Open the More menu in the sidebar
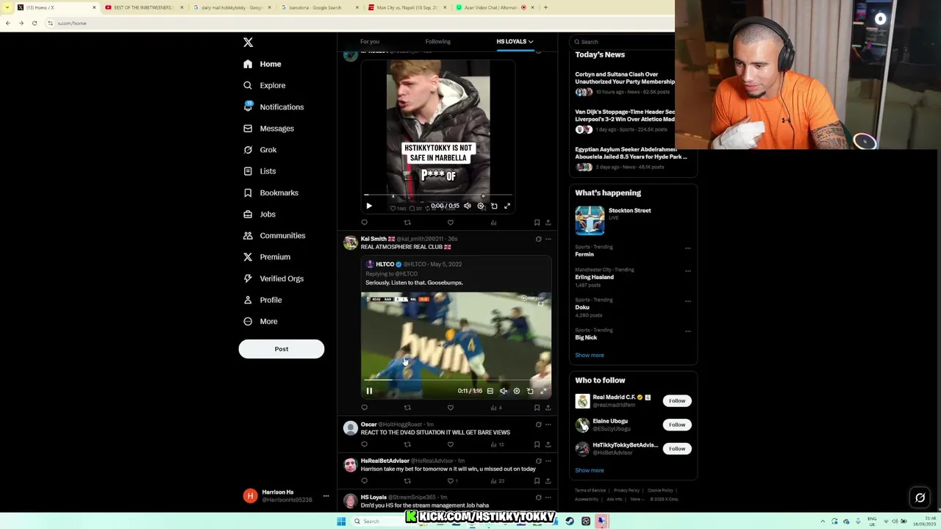This screenshot has height=529, width=941. 260,321
